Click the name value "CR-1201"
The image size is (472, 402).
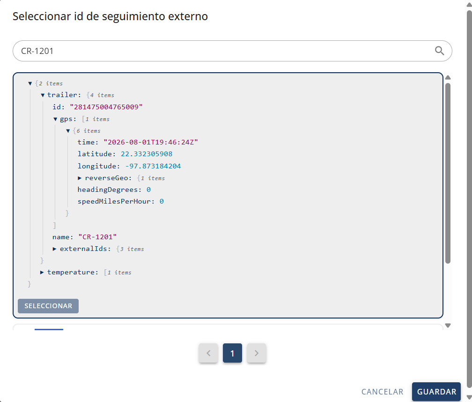[x=97, y=237]
